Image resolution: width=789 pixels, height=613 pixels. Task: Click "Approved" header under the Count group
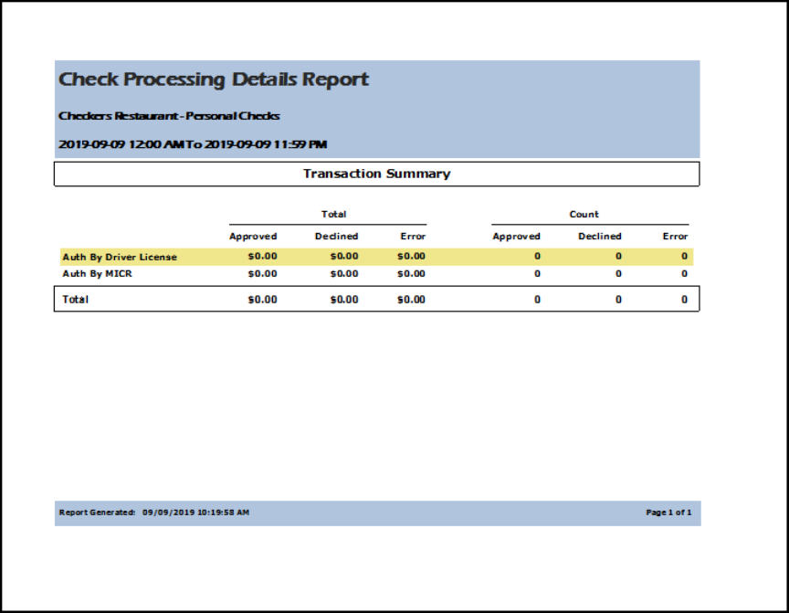tap(516, 236)
